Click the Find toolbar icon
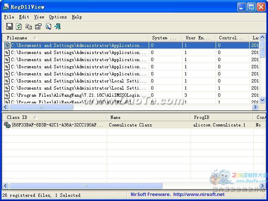This screenshot has height=201, width=268. point(48,26)
